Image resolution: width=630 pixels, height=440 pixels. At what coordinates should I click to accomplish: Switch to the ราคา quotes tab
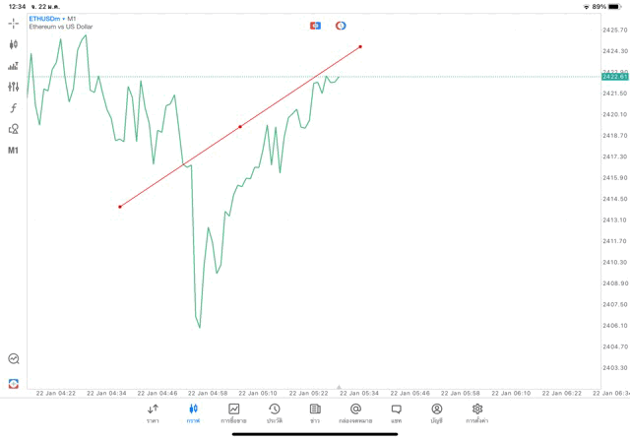153,412
